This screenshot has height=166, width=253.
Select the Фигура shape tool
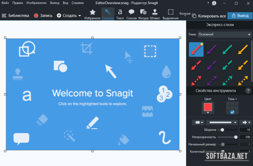(143, 14)
